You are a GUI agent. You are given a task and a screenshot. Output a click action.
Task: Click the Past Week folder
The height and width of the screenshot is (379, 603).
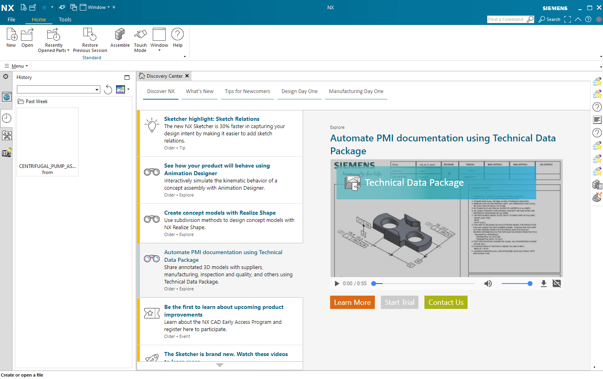(33, 101)
